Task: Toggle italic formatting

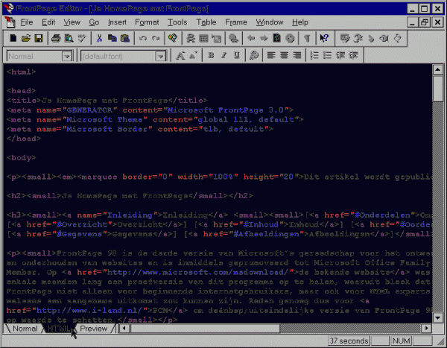Action: (223, 55)
